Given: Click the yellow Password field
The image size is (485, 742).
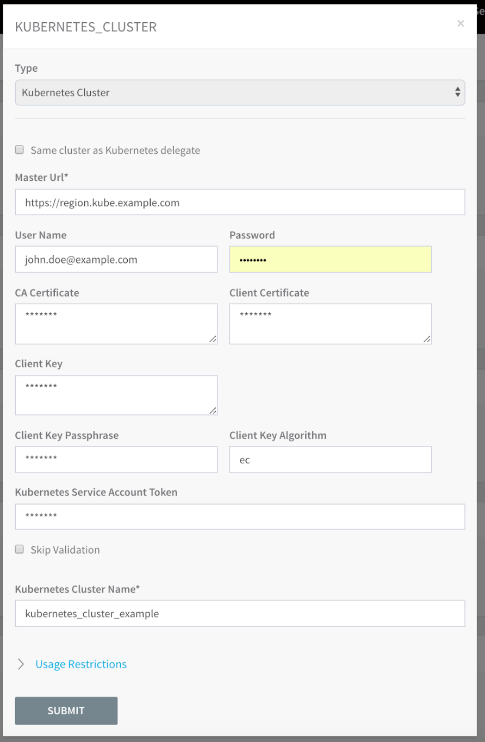Looking at the screenshot, I should pyautogui.click(x=331, y=259).
